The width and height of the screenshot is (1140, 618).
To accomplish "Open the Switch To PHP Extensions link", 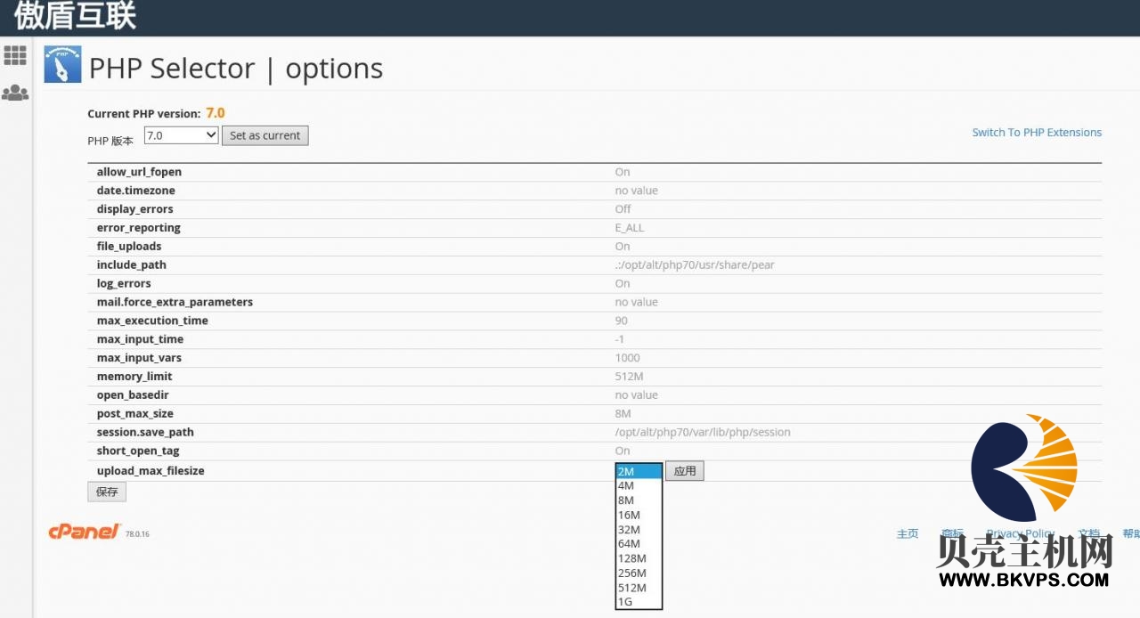I will pos(1037,133).
